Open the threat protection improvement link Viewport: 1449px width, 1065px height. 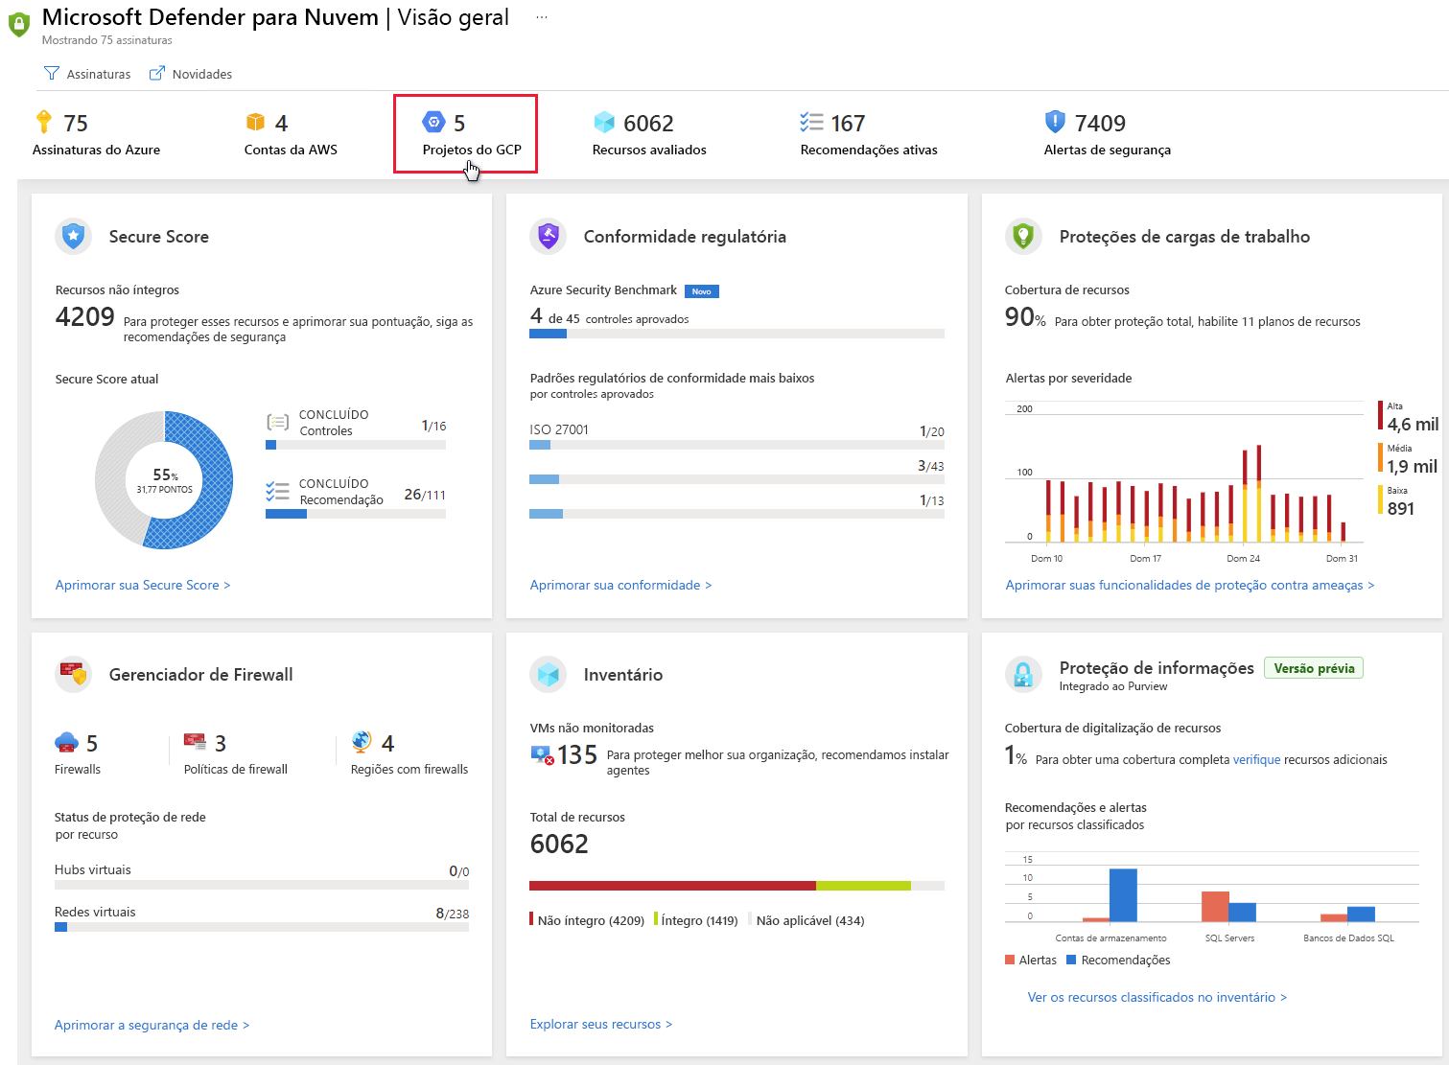click(x=1189, y=585)
